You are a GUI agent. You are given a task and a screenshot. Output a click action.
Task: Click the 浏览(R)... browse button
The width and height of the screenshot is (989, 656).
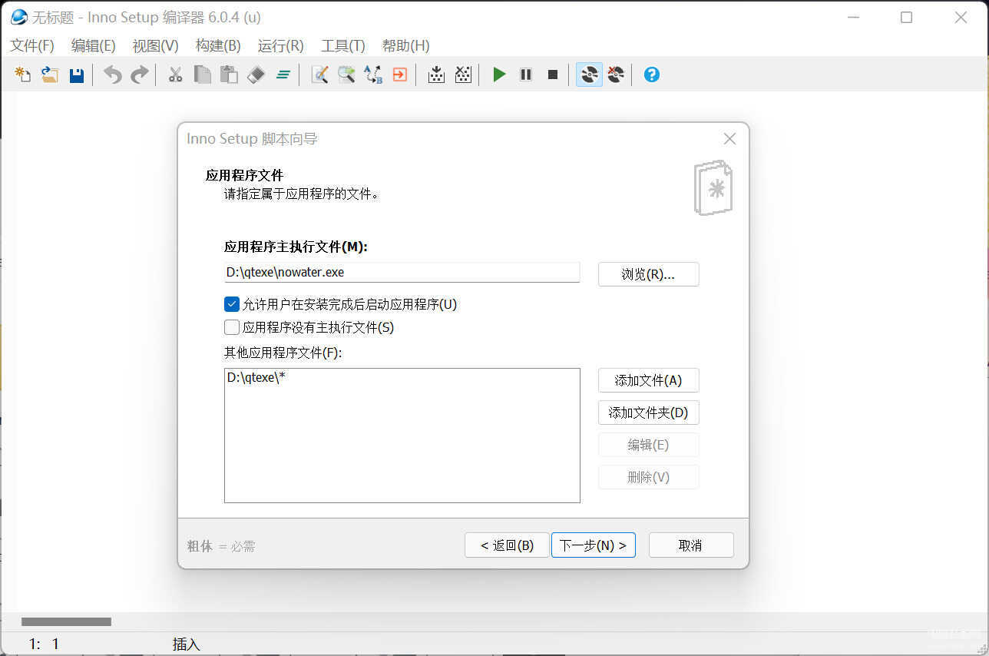click(649, 274)
